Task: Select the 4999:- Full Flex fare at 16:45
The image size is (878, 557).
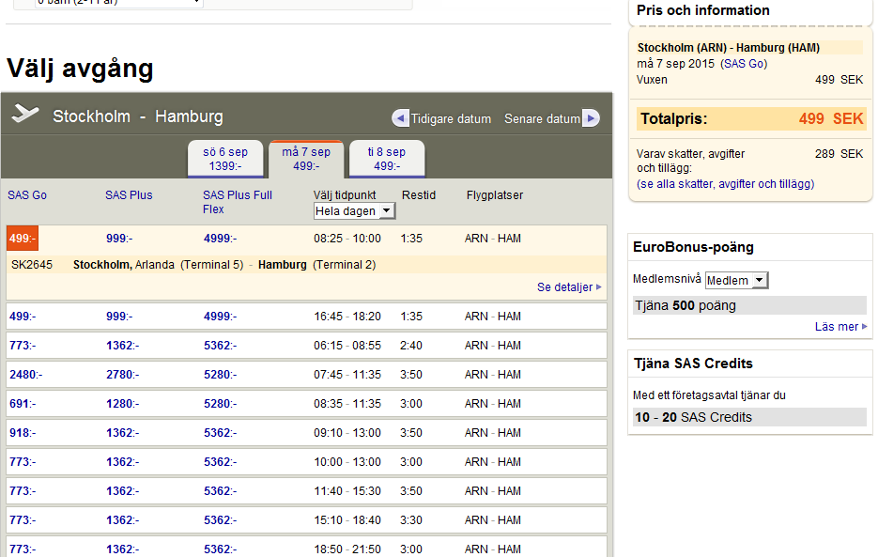Action: [220, 316]
